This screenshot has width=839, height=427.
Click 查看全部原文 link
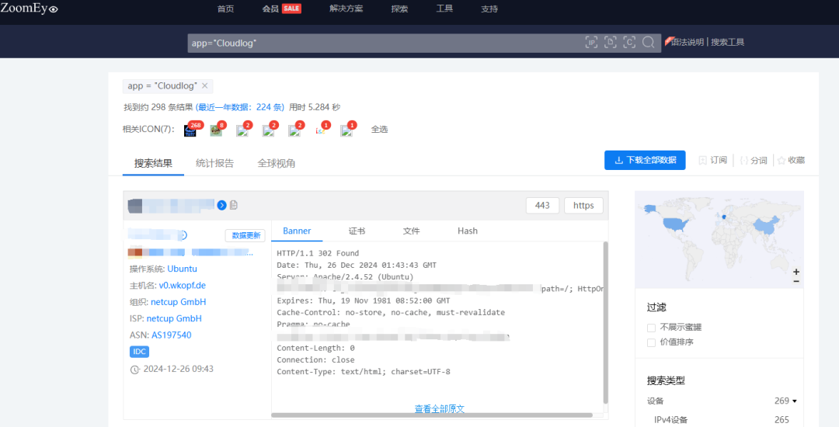(x=439, y=409)
